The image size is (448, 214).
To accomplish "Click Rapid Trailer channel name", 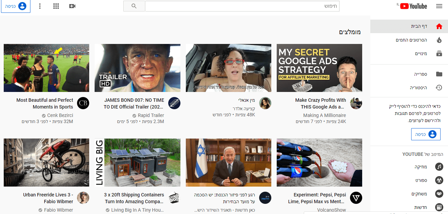I will point(151,115).
